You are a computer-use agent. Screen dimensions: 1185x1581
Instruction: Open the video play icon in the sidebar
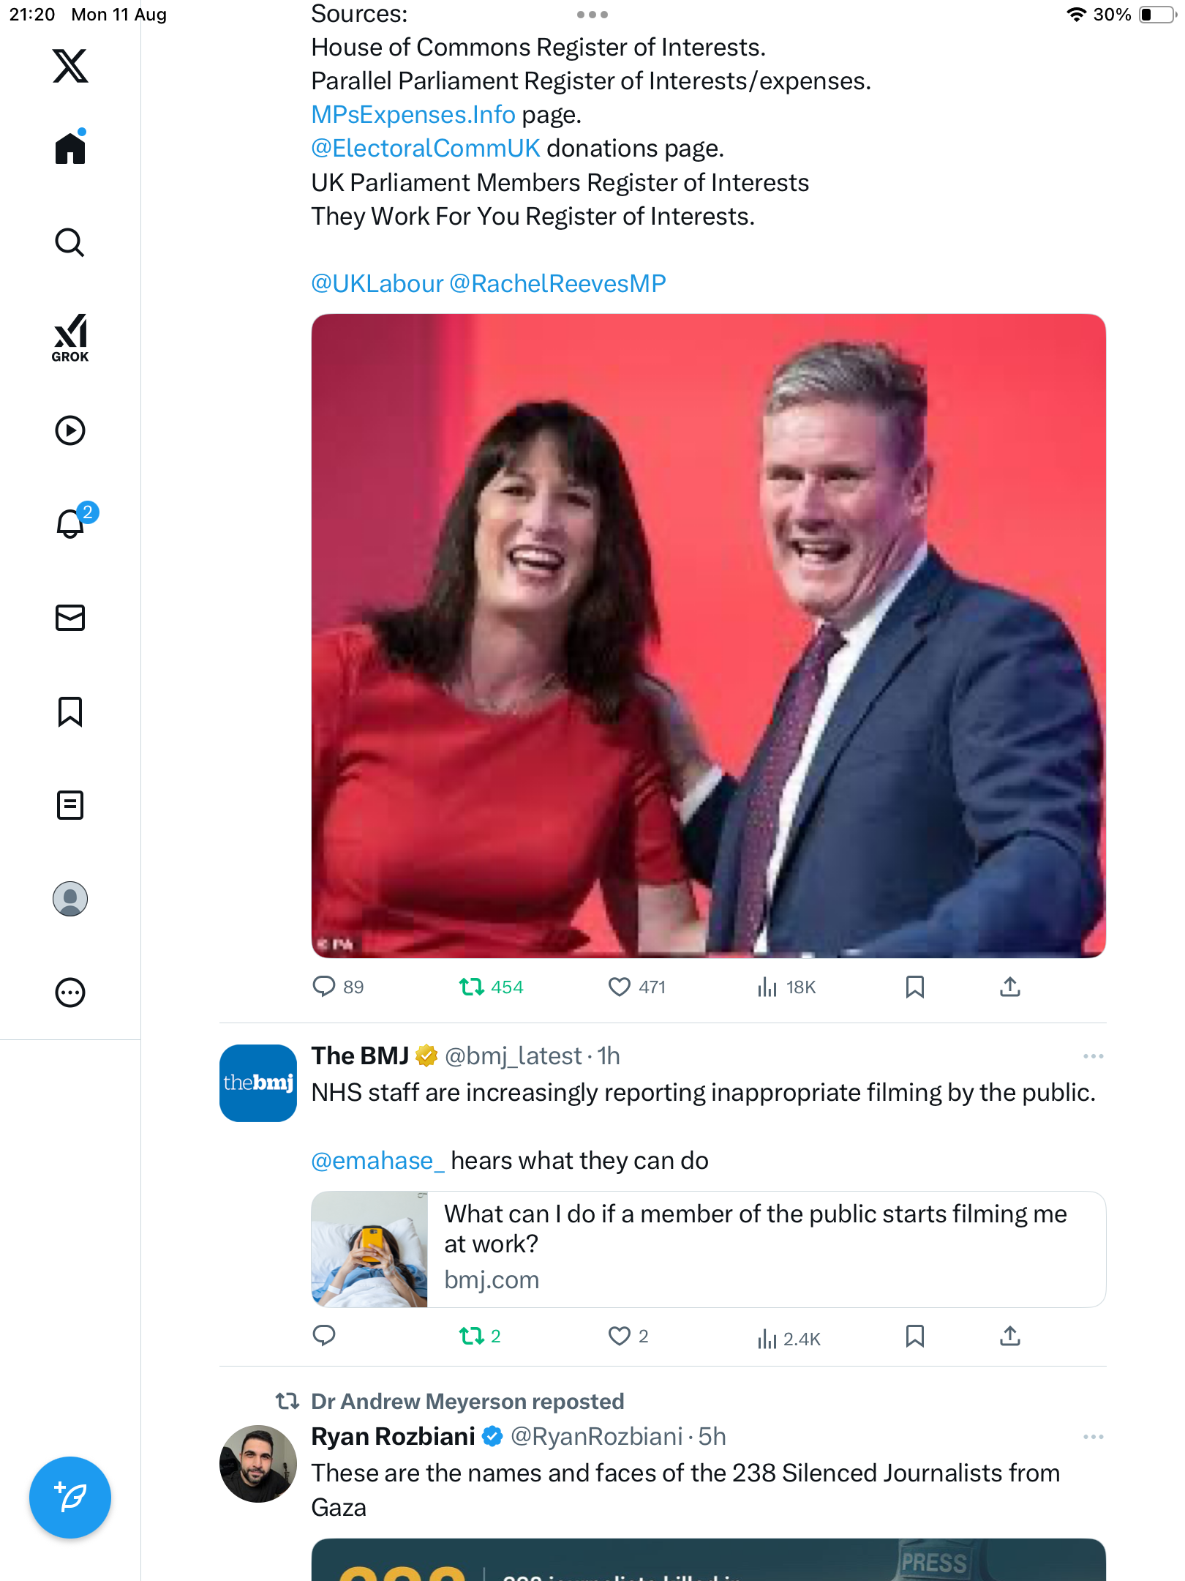click(70, 430)
